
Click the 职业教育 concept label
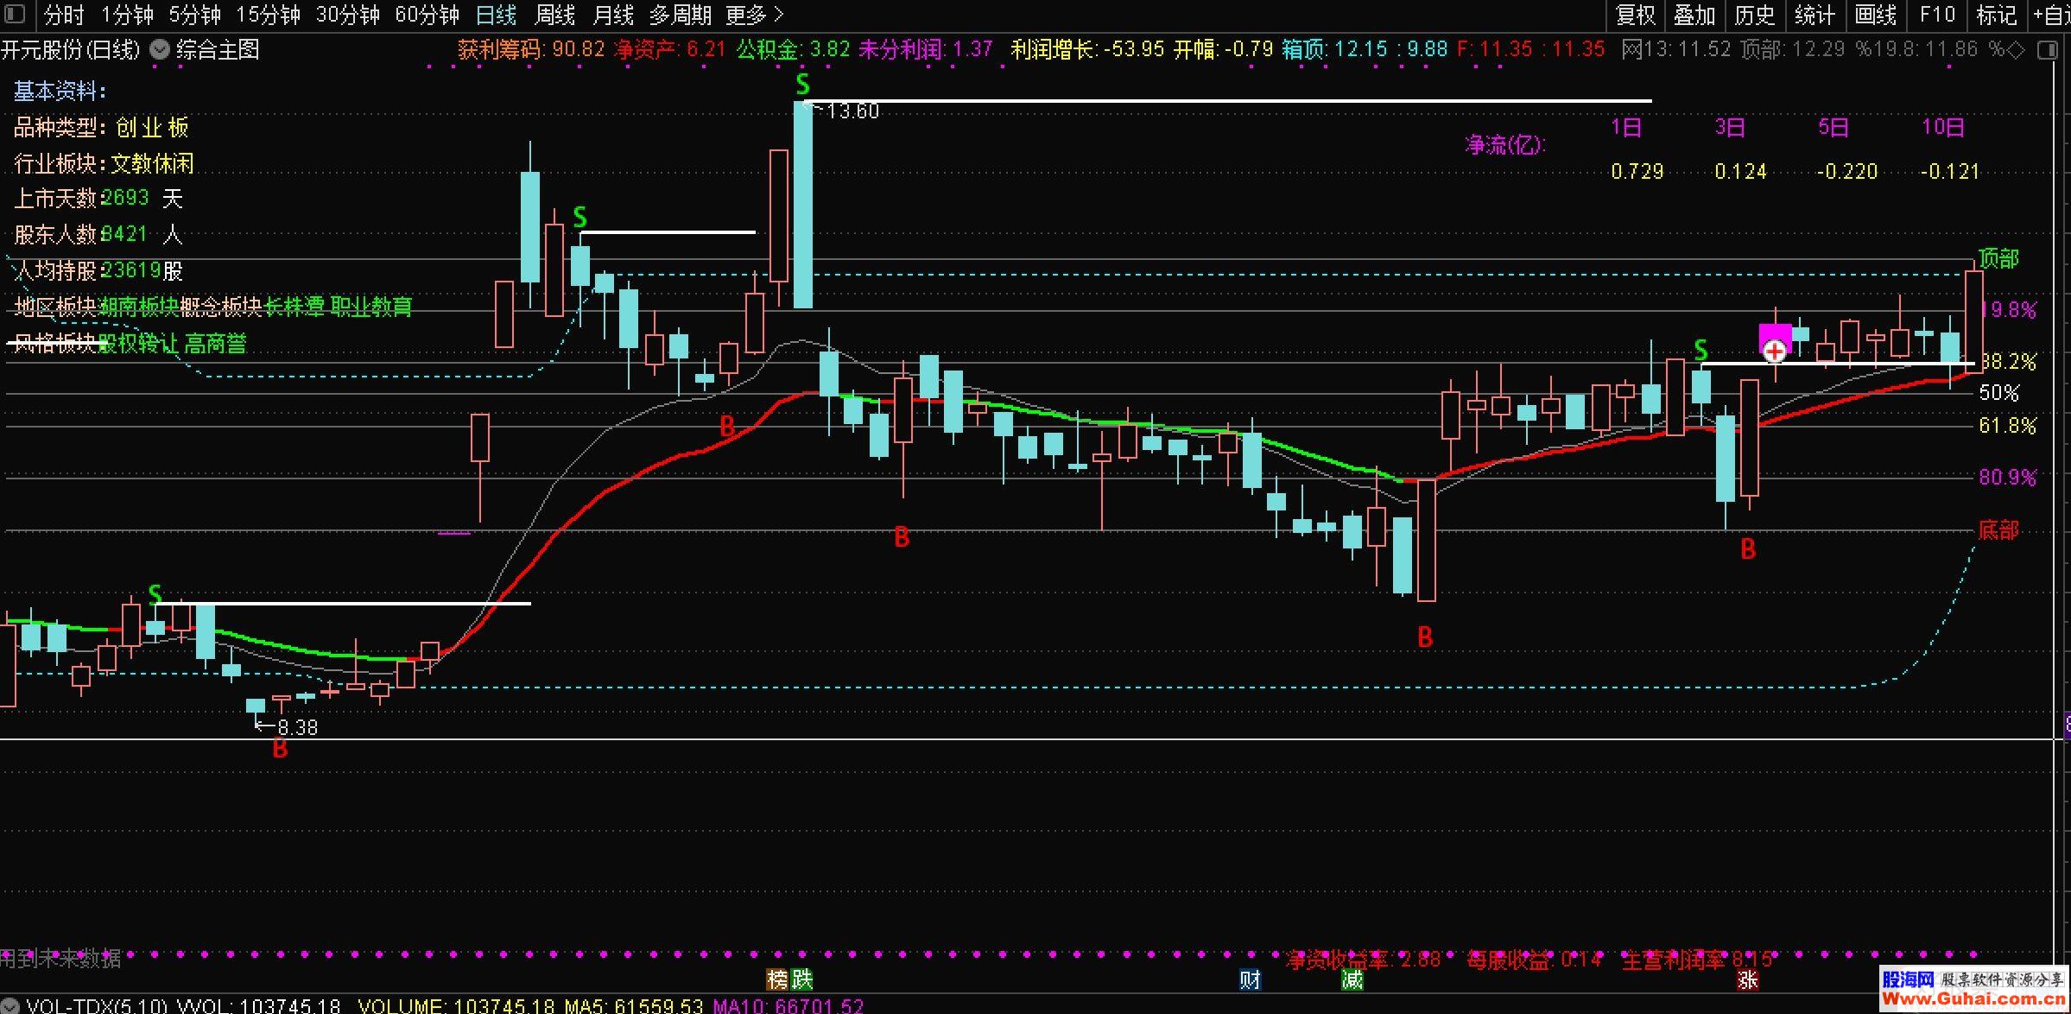coord(371,307)
